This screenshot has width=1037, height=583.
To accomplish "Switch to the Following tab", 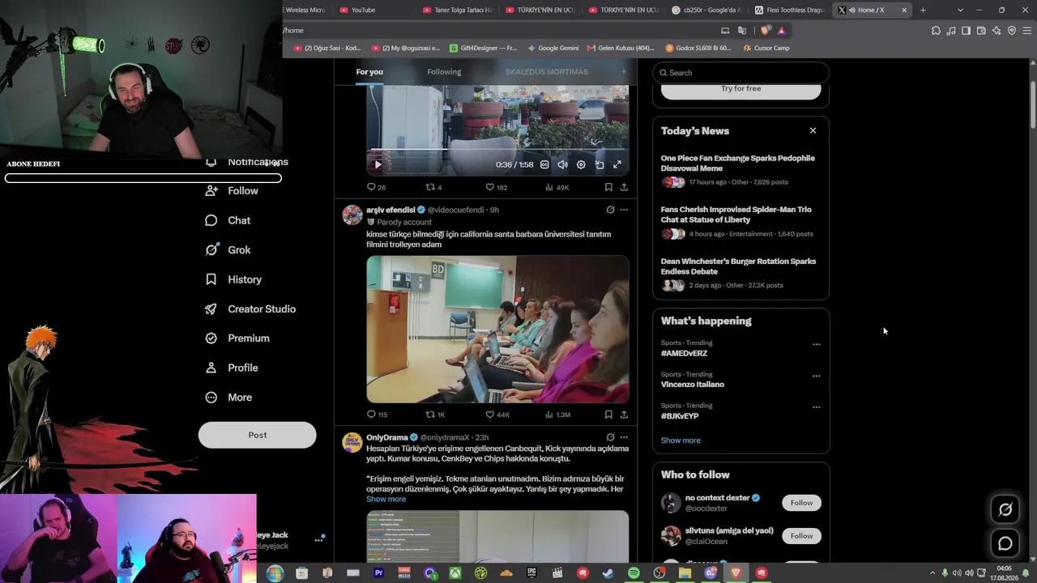I will 444,72.
